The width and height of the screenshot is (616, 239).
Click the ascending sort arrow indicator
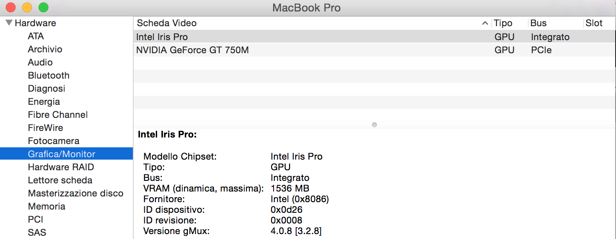[485, 23]
